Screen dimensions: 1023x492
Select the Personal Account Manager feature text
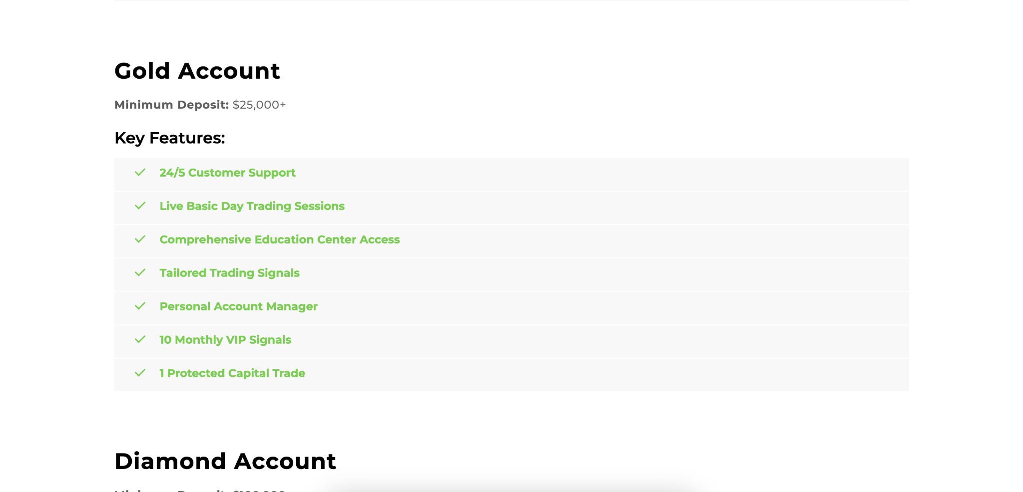click(x=238, y=306)
